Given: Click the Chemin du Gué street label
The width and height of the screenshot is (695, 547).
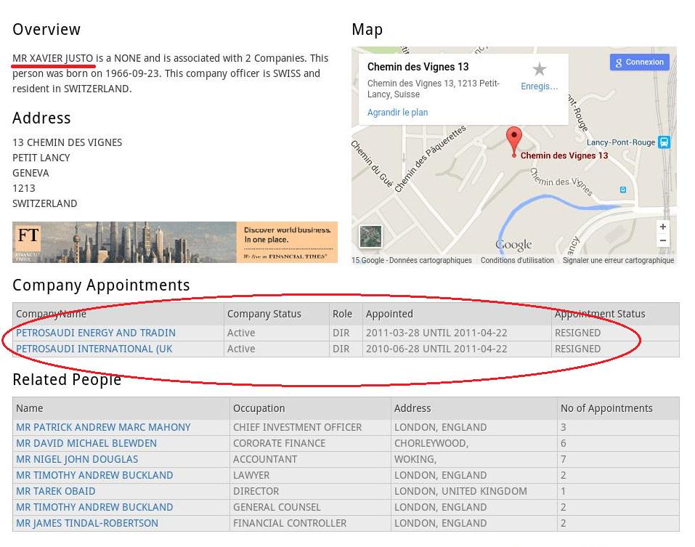Looking at the screenshot, I should [372, 163].
